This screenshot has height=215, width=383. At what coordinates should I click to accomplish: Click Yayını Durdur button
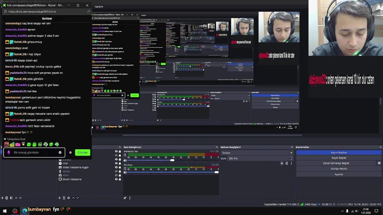pyautogui.click(x=339, y=153)
